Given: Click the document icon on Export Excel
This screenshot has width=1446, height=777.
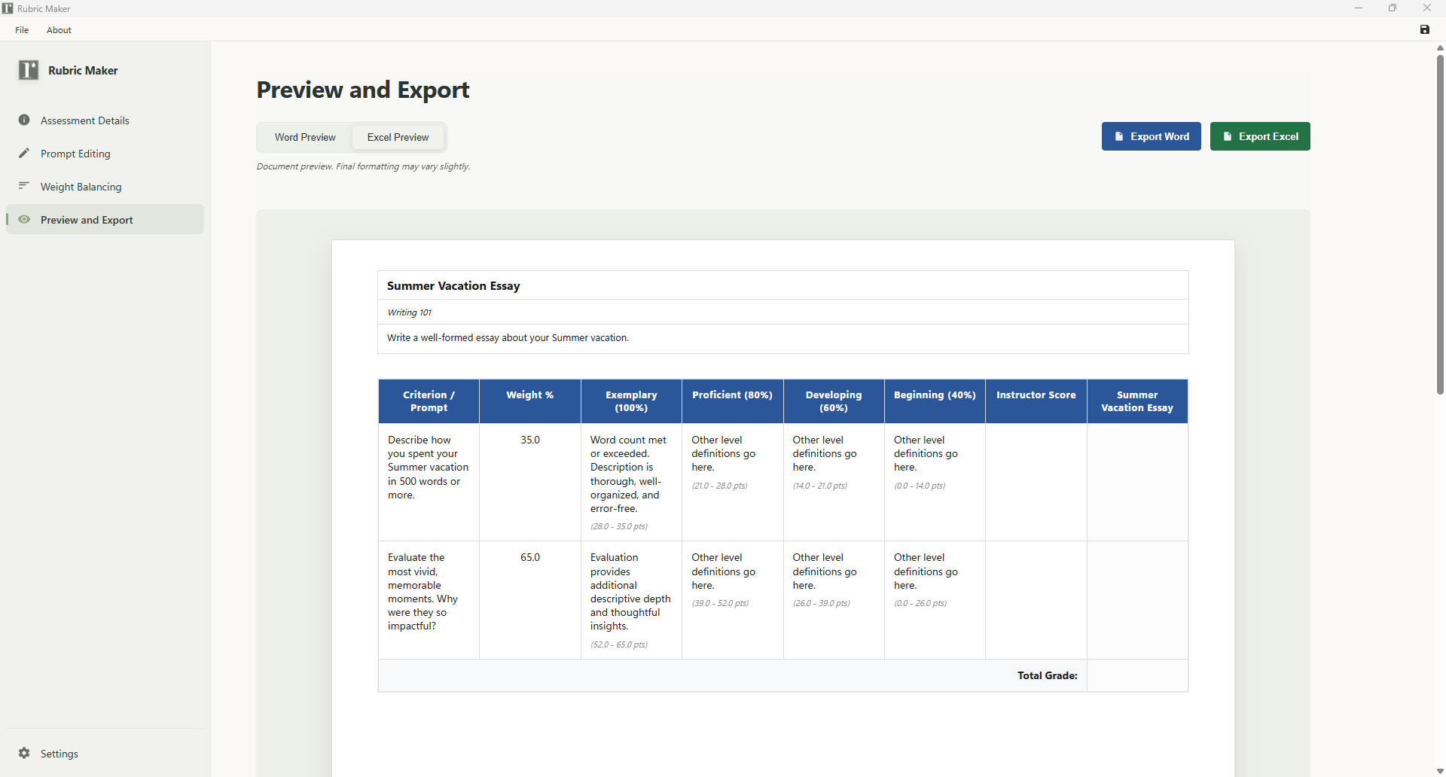Looking at the screenshot, I should pos(1228,136).
